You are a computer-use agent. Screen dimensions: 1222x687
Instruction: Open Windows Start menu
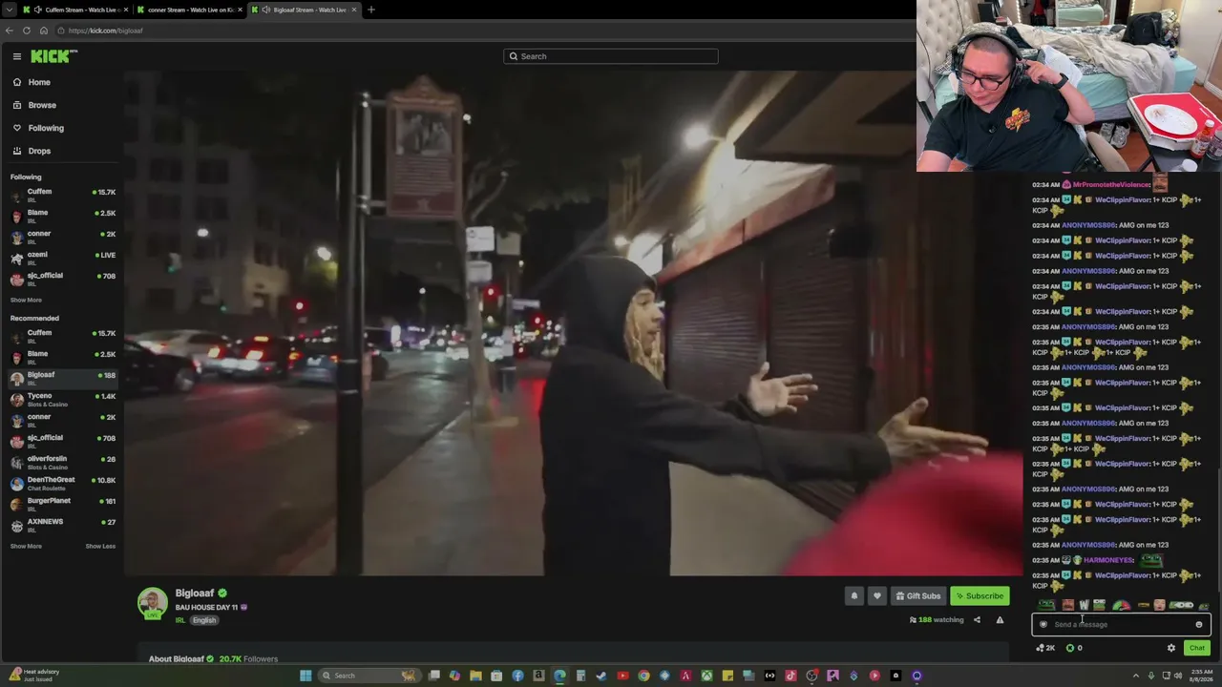tap(305, 676)
